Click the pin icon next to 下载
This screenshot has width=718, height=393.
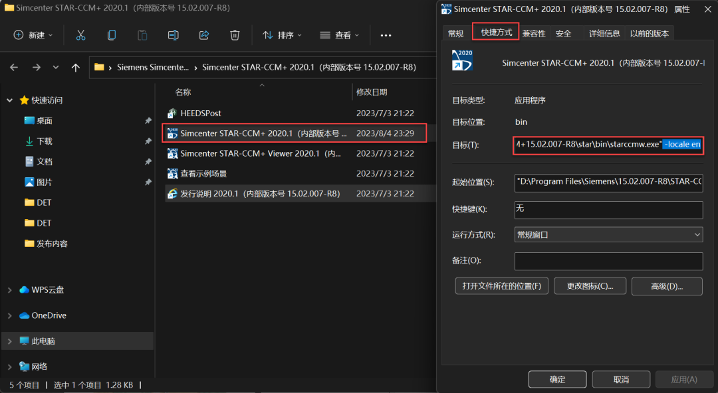(x=148, y=141)
